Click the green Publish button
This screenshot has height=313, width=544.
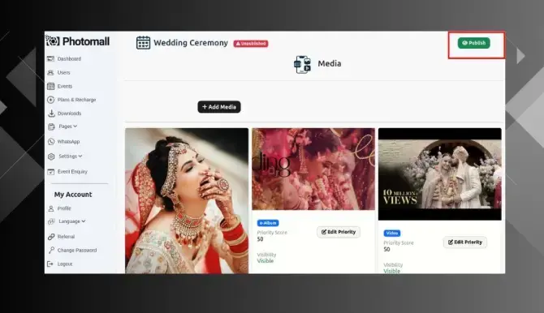tap(473, 43)
